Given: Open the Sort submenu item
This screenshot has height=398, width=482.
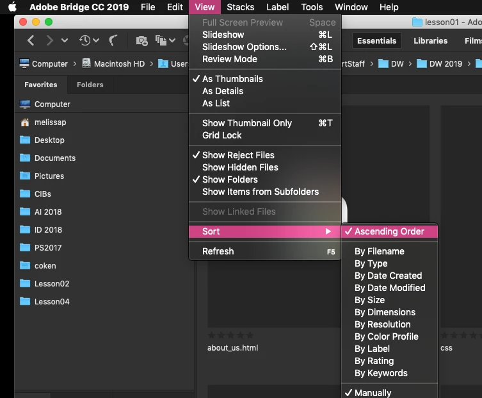Looking at the screenshot, I should click(265, 231).
